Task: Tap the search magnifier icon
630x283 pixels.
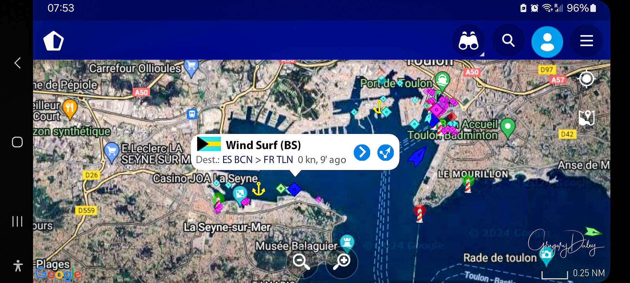Action: click(x=508, y=41)
